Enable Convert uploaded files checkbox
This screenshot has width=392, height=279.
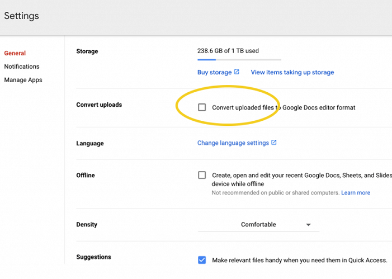coord(202,107)
